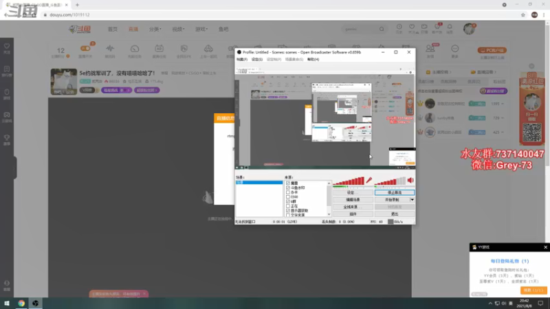
Task: Click down arrow of OBS sources scrollbar
Action: (329, 214)
